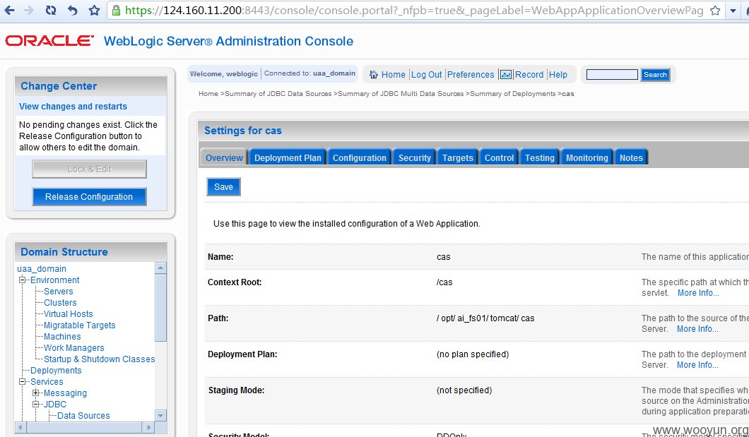The width and height of the screenshot is (749, 437).
Task: Click Summary of JDBC Multi Data Sources breadcrumb
Action: pyautogui.click(x=401, y=93)
